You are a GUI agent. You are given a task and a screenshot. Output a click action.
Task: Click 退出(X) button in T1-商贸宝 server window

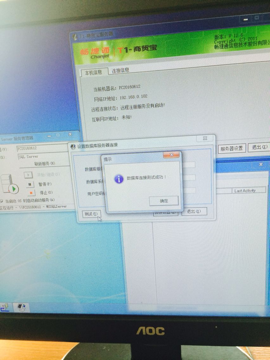tap(260, 147)
